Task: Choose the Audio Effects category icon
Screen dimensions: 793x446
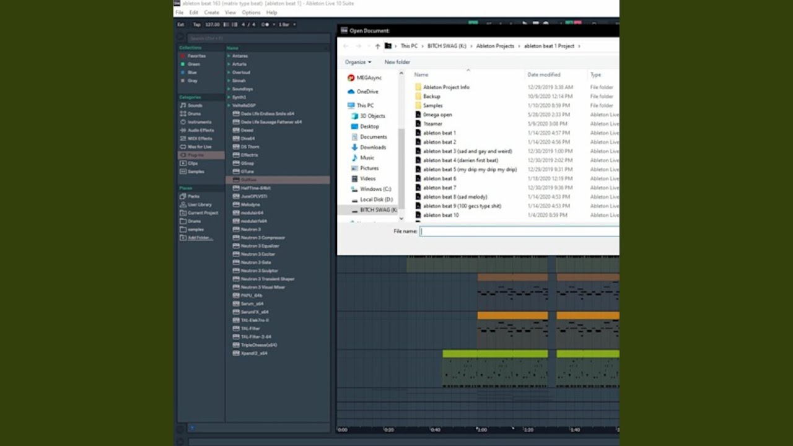Action: [183, 130]
